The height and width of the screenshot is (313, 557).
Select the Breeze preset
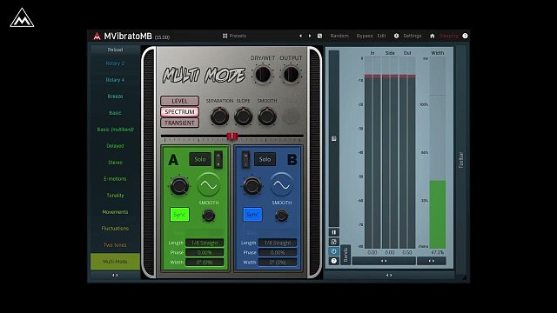point(115,97)
